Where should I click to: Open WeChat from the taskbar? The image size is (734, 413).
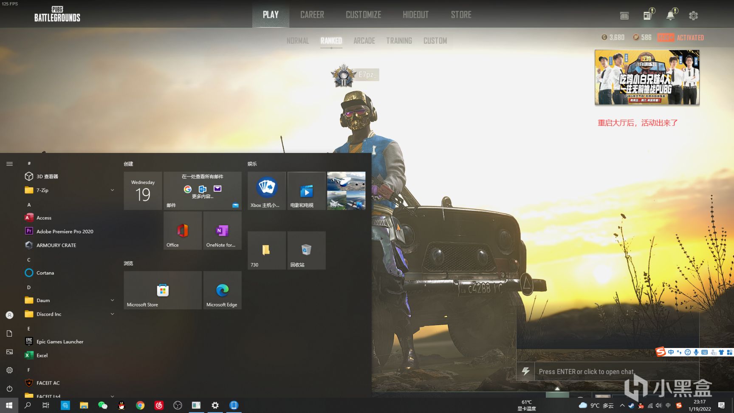click(x=103, y=405)
